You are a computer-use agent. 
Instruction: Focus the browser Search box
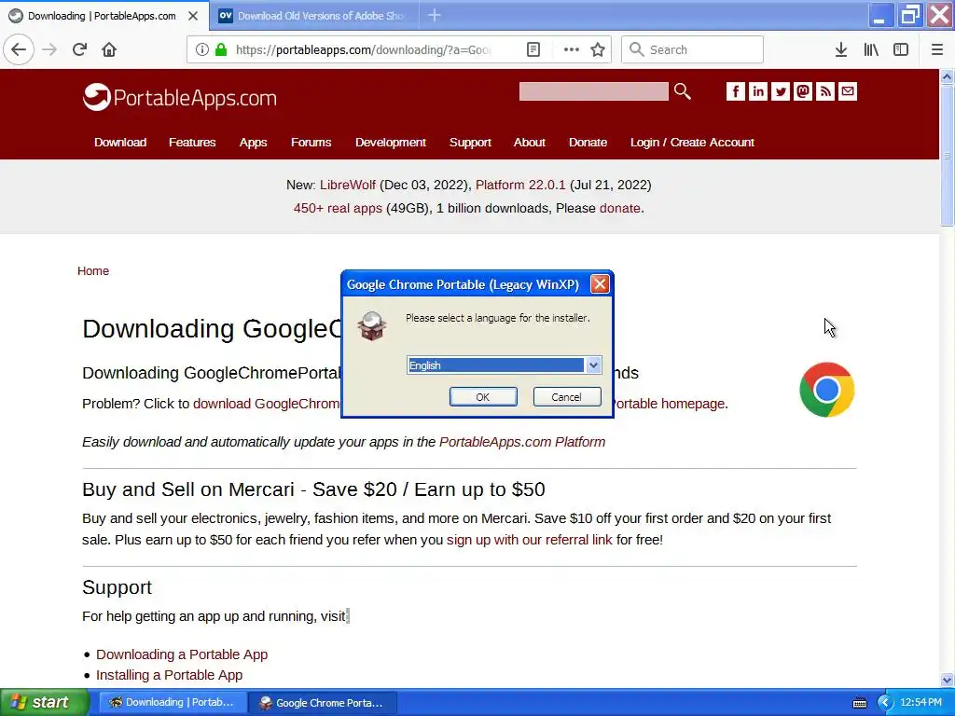coord(692,49)
